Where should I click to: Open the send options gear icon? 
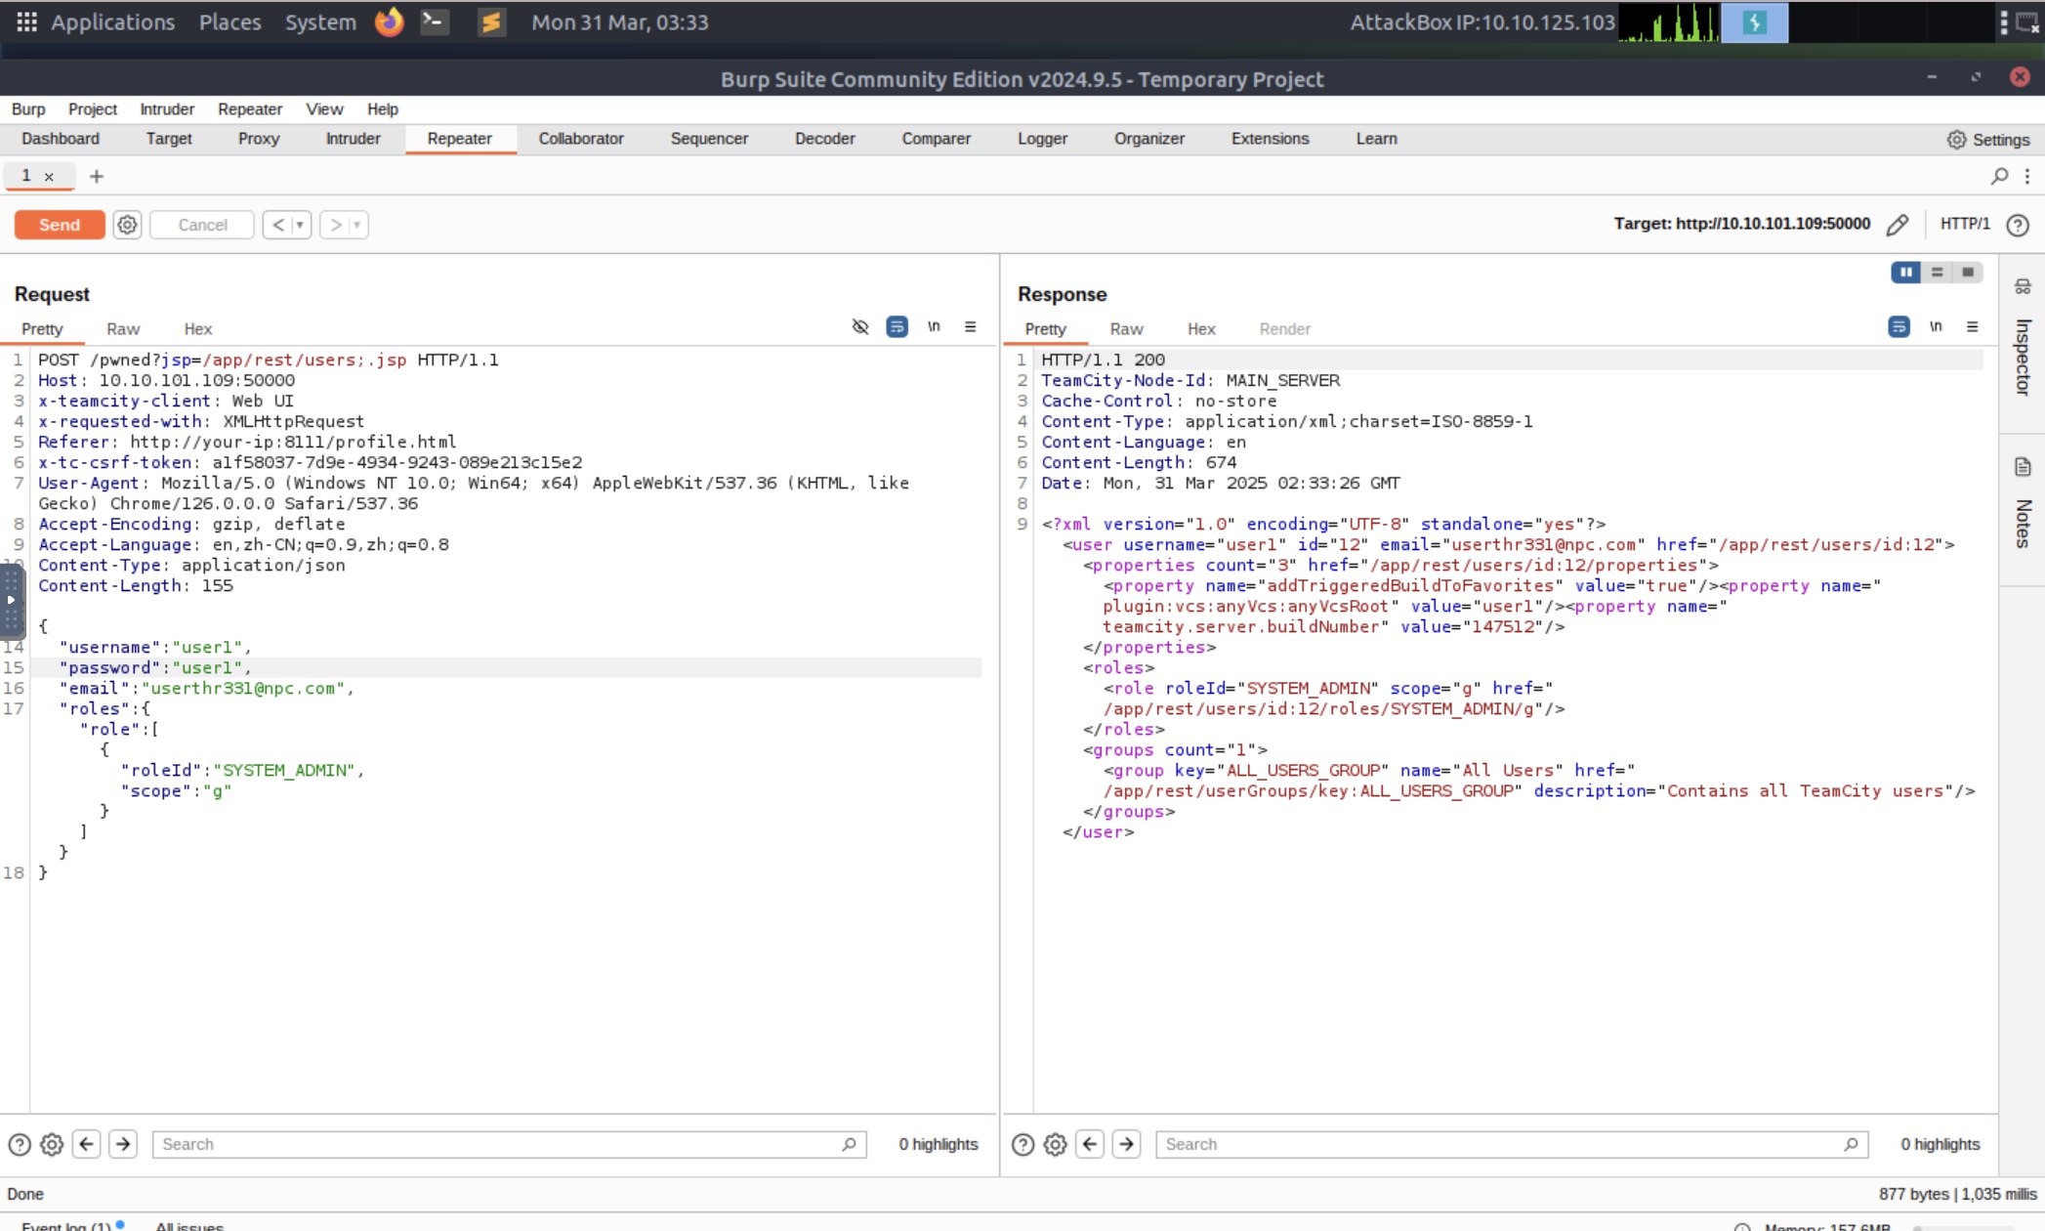point(127,225)
